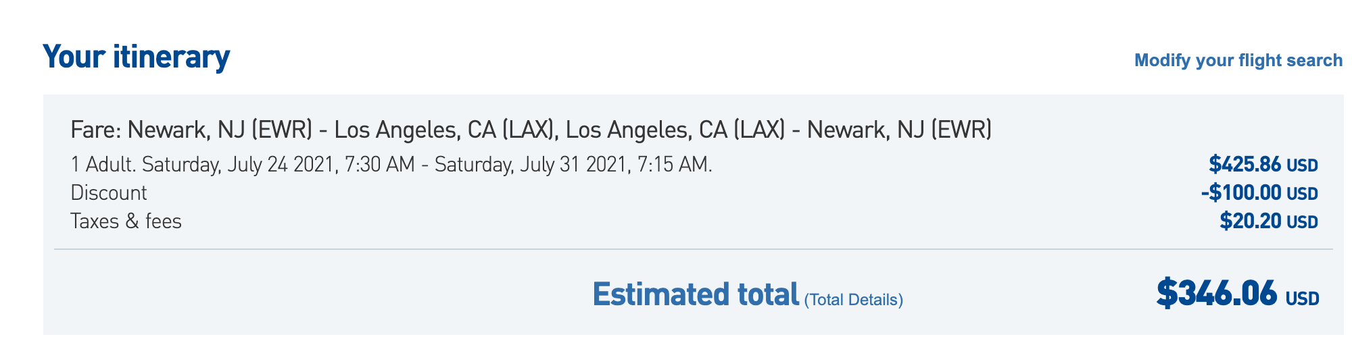Click the Saturday, July 31 2021 return date
Viewport: 1352px width, 343px height.
click(532, 165)
